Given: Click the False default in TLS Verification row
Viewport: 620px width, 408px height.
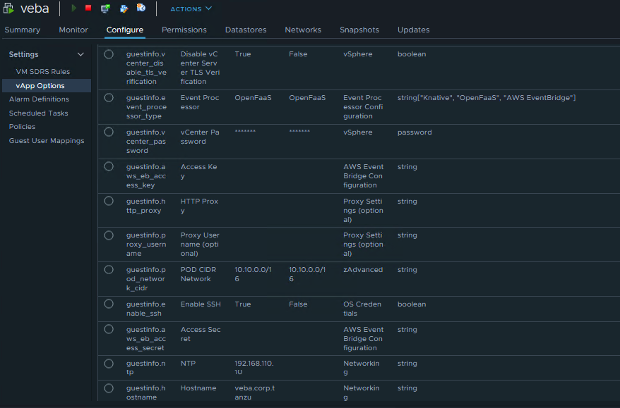Looking at the screenshot, I should (x=298, y=54).
